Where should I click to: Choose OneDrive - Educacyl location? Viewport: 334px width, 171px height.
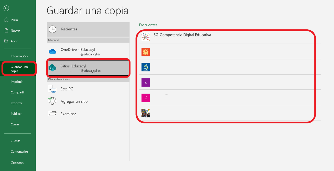point(88,51)
